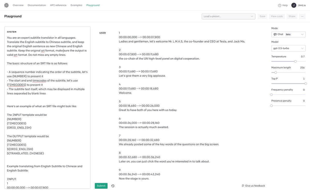The height and width of the screenshot is (193, 310).
Task: Click the Maximum length value 256
Action: [x=303, y=68]
